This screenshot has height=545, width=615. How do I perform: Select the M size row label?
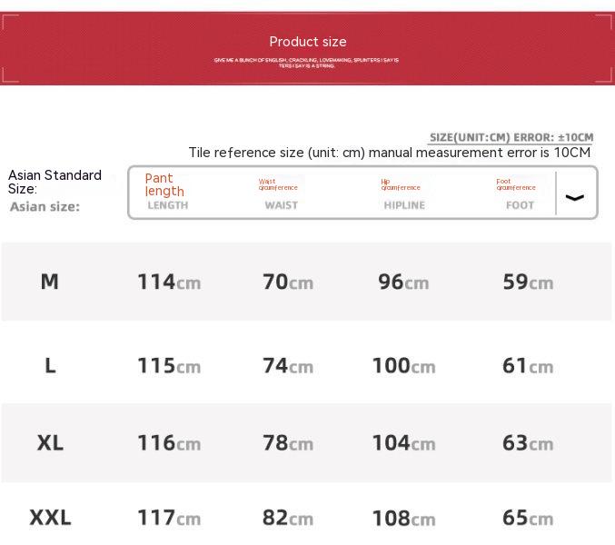pos(50,282)
